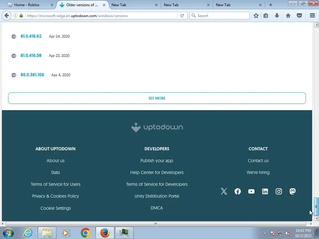Click the muted volume tray icon

(288, 233)
